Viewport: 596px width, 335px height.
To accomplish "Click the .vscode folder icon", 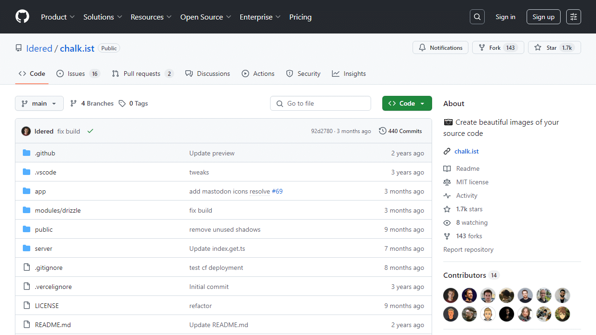I will [x=27, y=172].
